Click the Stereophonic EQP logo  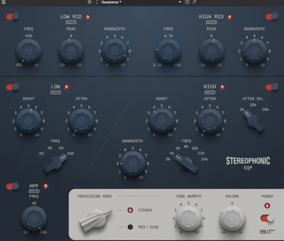(248, 163)
